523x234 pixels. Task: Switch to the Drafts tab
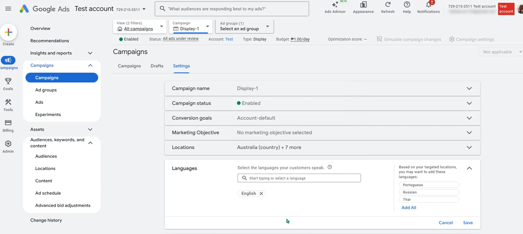157,66
